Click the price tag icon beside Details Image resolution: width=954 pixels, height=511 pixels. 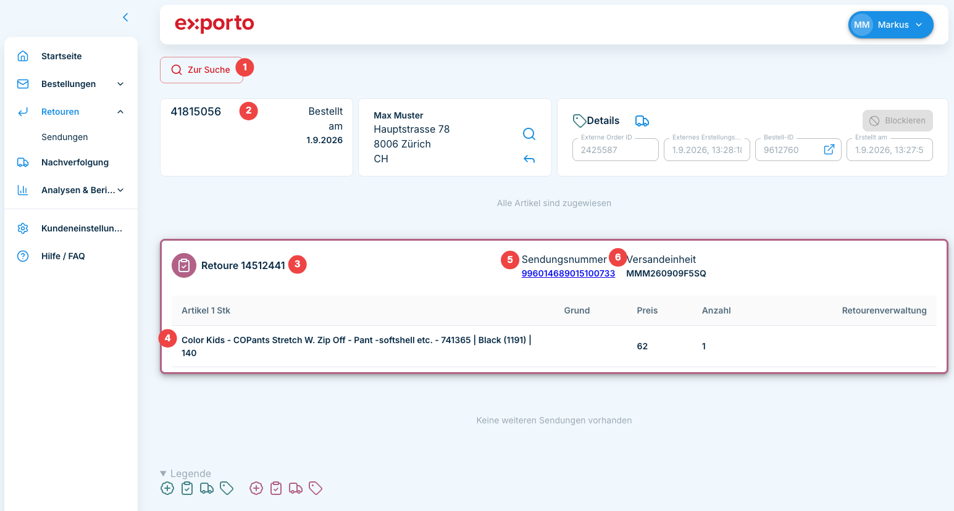coord(579,120)
